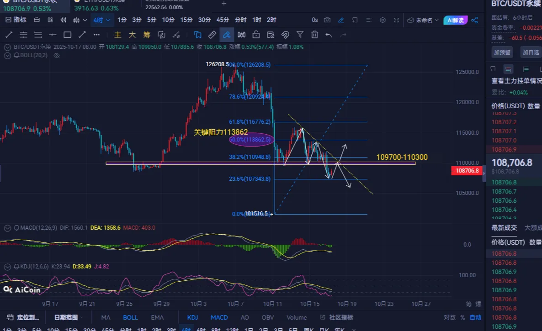The image size is (542, 331).
Task: Switch to 最新成交 trades tab
Action: pyautogui.click(x=504, y=228)
